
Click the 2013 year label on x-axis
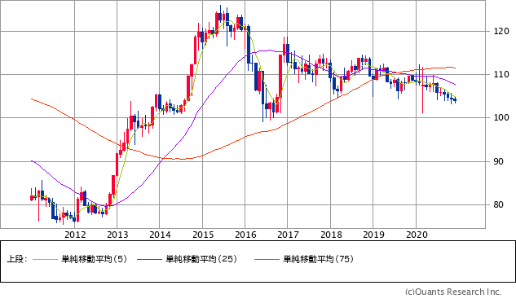[117, 235]
